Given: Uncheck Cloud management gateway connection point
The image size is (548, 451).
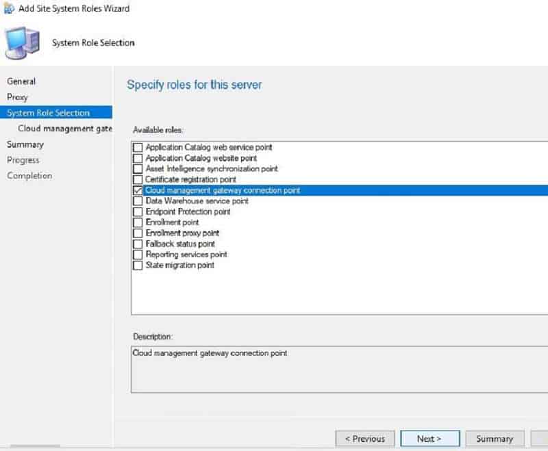Looking at the screenshot, I should [138, 190].
